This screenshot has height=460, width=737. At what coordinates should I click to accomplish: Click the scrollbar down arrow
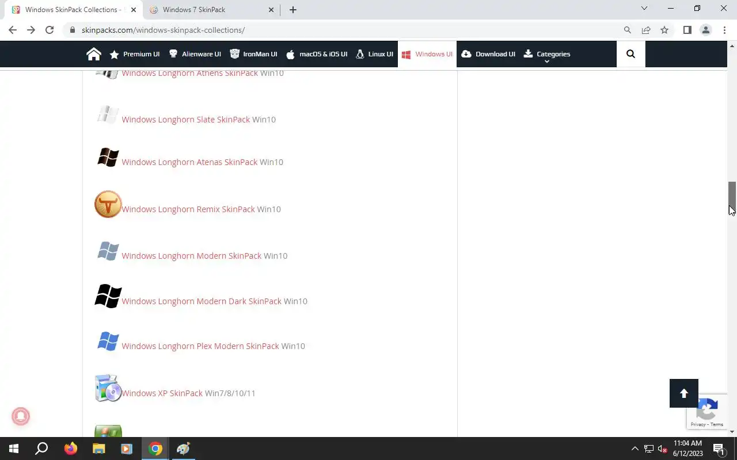732,432
